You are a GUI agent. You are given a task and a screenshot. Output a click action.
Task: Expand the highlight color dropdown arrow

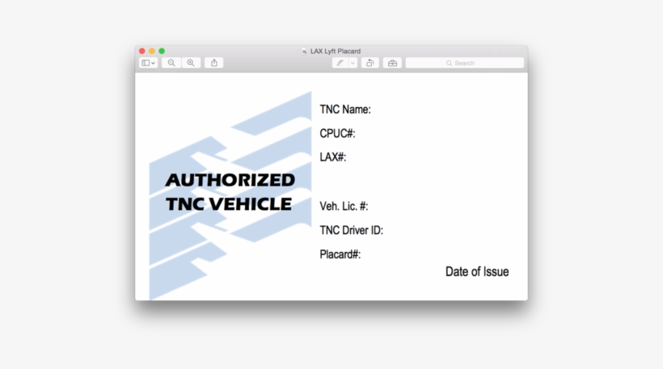click(353, 63)
